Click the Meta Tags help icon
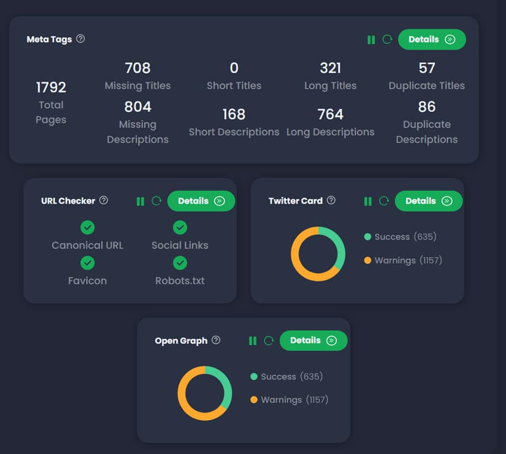This screenshot has width=506, height=454. tap(81, 39)
